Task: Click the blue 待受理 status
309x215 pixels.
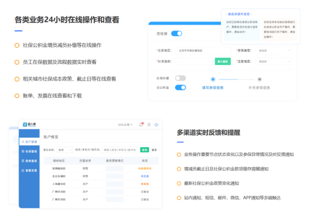Action: (145, 176)
